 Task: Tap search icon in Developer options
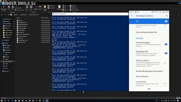167,16
